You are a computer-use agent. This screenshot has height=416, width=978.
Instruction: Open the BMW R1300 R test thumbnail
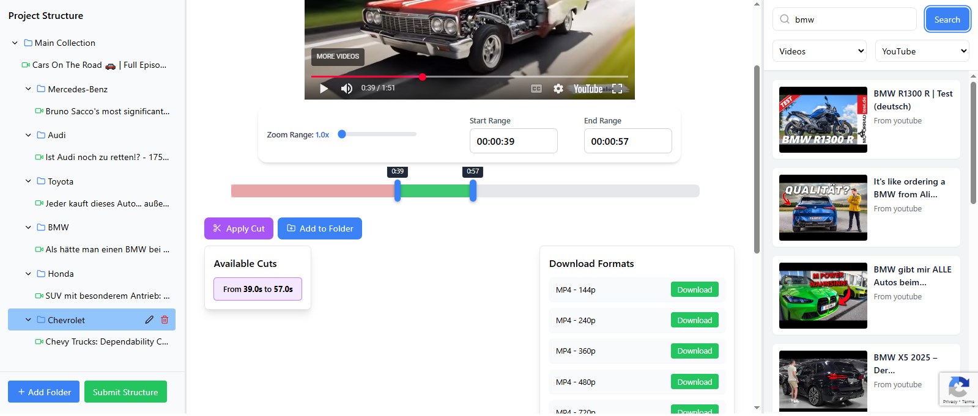tap(823, 120)
